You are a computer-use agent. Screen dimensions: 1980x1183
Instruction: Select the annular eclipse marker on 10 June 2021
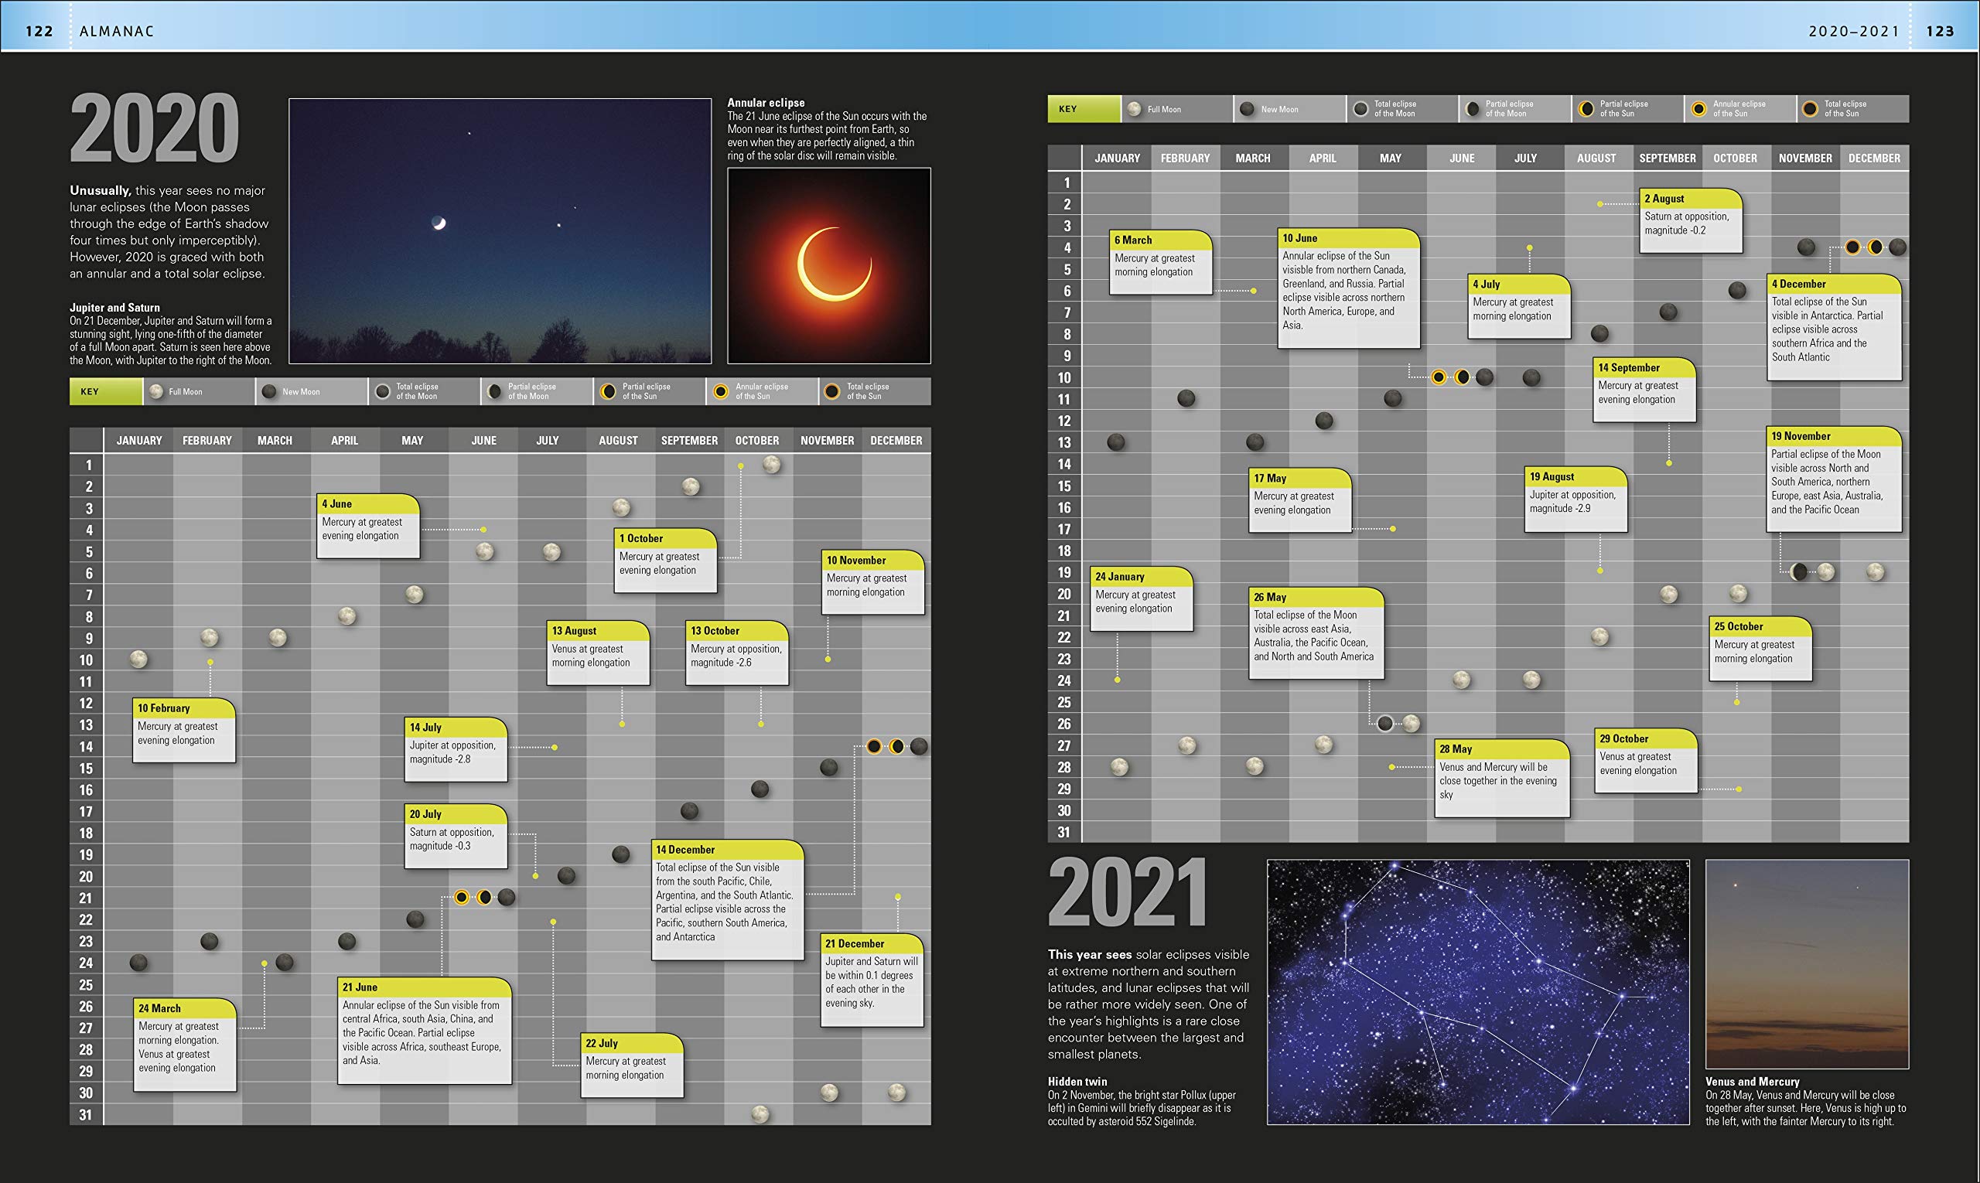click(1439, 378)
